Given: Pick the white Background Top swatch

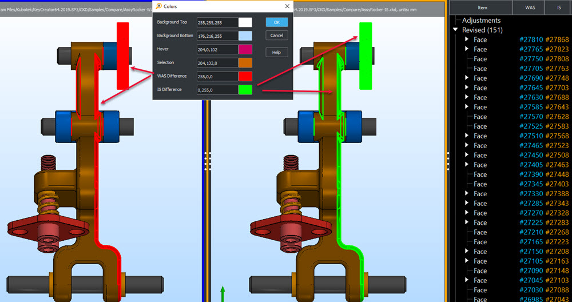Looking at the screenshot, I should point(245,22).
